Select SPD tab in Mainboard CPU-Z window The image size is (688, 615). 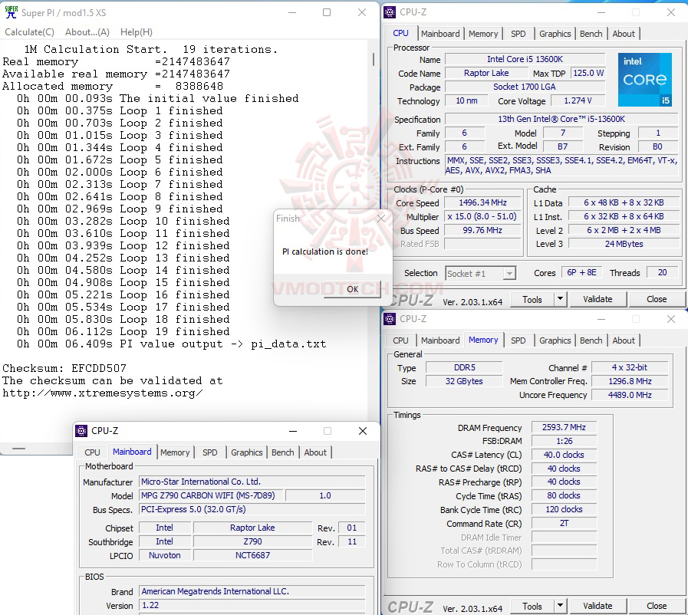(x=209, y=452)
